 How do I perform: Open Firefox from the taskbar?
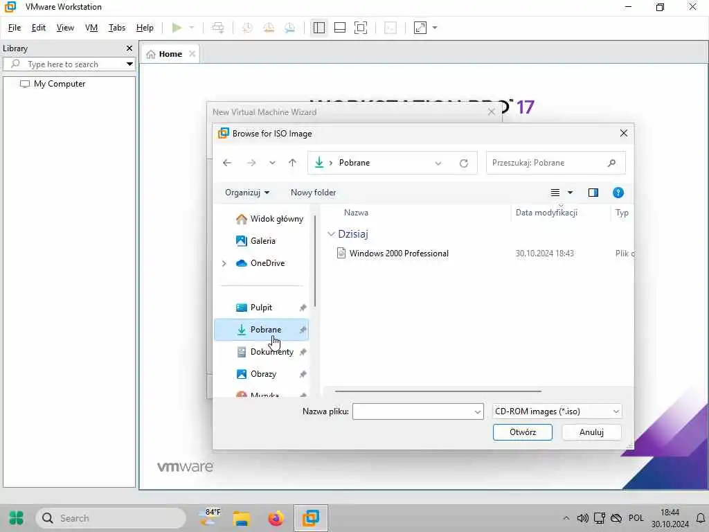tap(276, 518)
